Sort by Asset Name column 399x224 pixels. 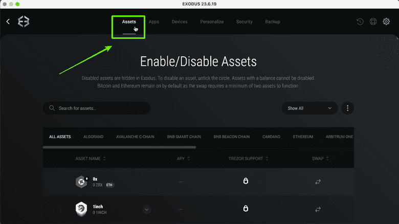click(91, 159)
